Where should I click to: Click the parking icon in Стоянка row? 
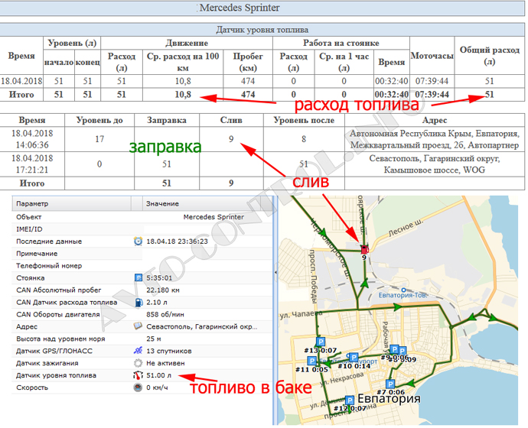click(139, 277)
